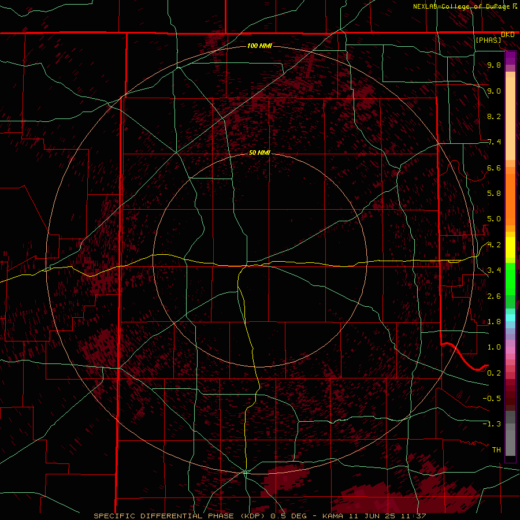520x520 pixels.
Task: Click the NEXLAB-College of DuPage label
Action: pyautogui.click(x=461, y=6)
